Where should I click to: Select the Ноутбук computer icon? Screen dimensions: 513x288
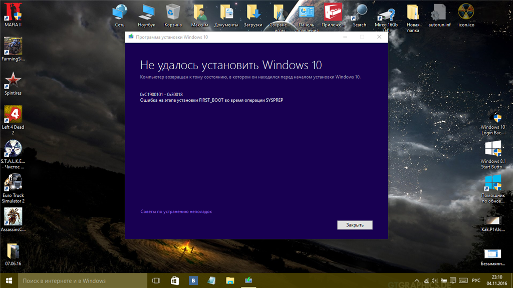(x=146, y=15)
